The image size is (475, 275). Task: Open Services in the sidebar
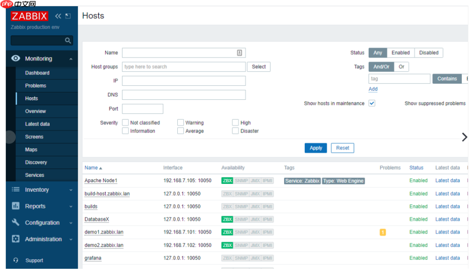pos(35,175)
